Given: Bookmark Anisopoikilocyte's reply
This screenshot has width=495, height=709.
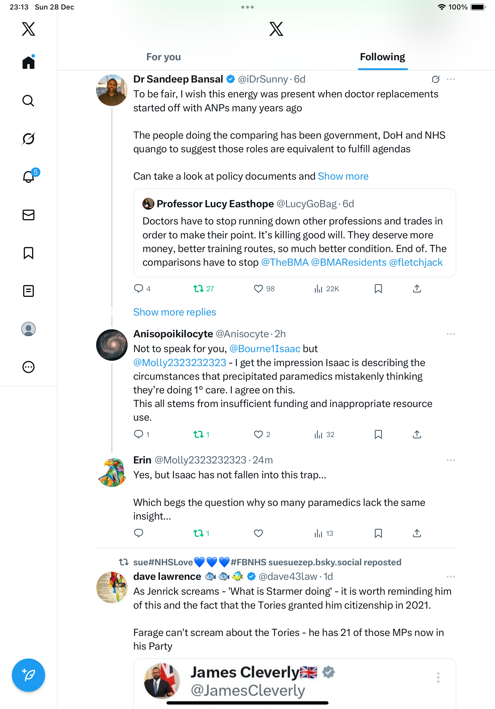Looking at the screenshot, I should pos(378,434).
